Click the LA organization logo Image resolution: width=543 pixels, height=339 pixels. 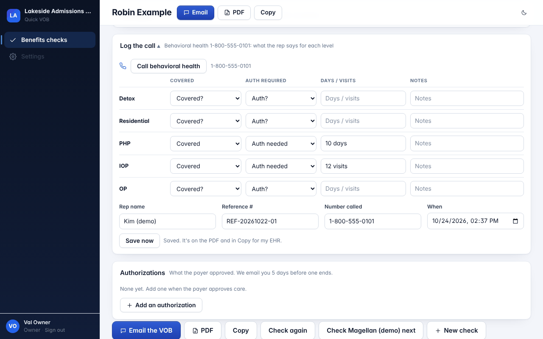(x=14, y=15)
